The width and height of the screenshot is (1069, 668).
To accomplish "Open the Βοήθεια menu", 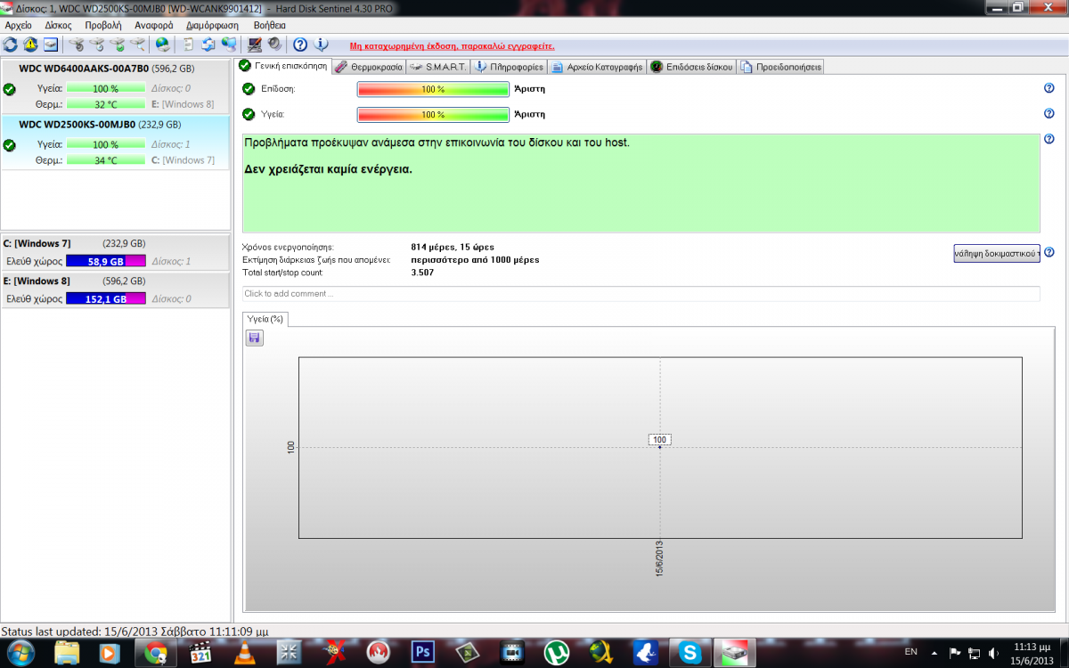I will click(x=270, y=26).
